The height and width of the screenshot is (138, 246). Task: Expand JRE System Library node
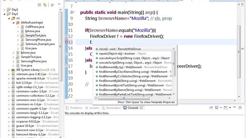(x=9, y=70)
